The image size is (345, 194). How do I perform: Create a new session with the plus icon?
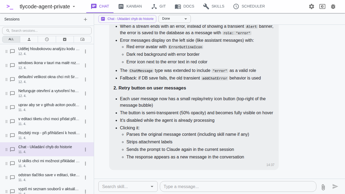click(85, 19)
